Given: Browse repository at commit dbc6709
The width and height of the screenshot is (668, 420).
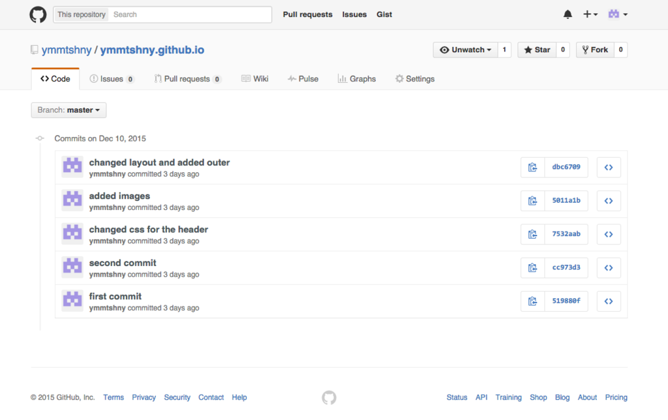Looking at the screenshot, I should click(609, 168).
